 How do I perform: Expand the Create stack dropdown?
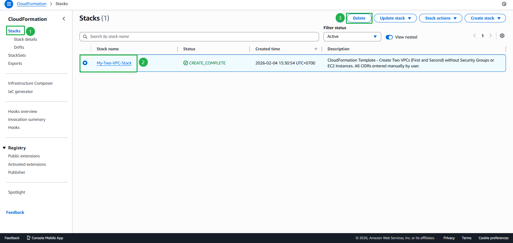point(485,18)
